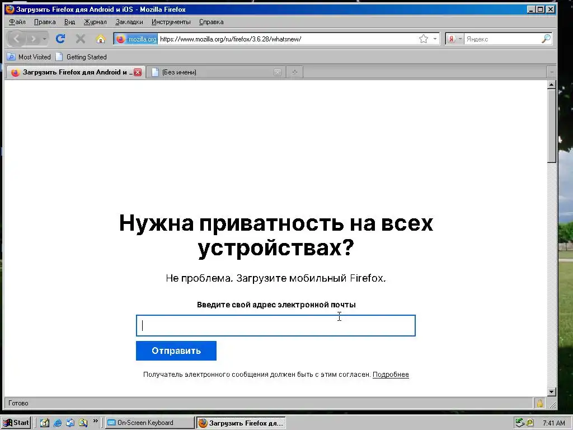Screen dimensions: 573x430
Task: Go back with the Back arrow button
Action: click(x=16, y=39)
